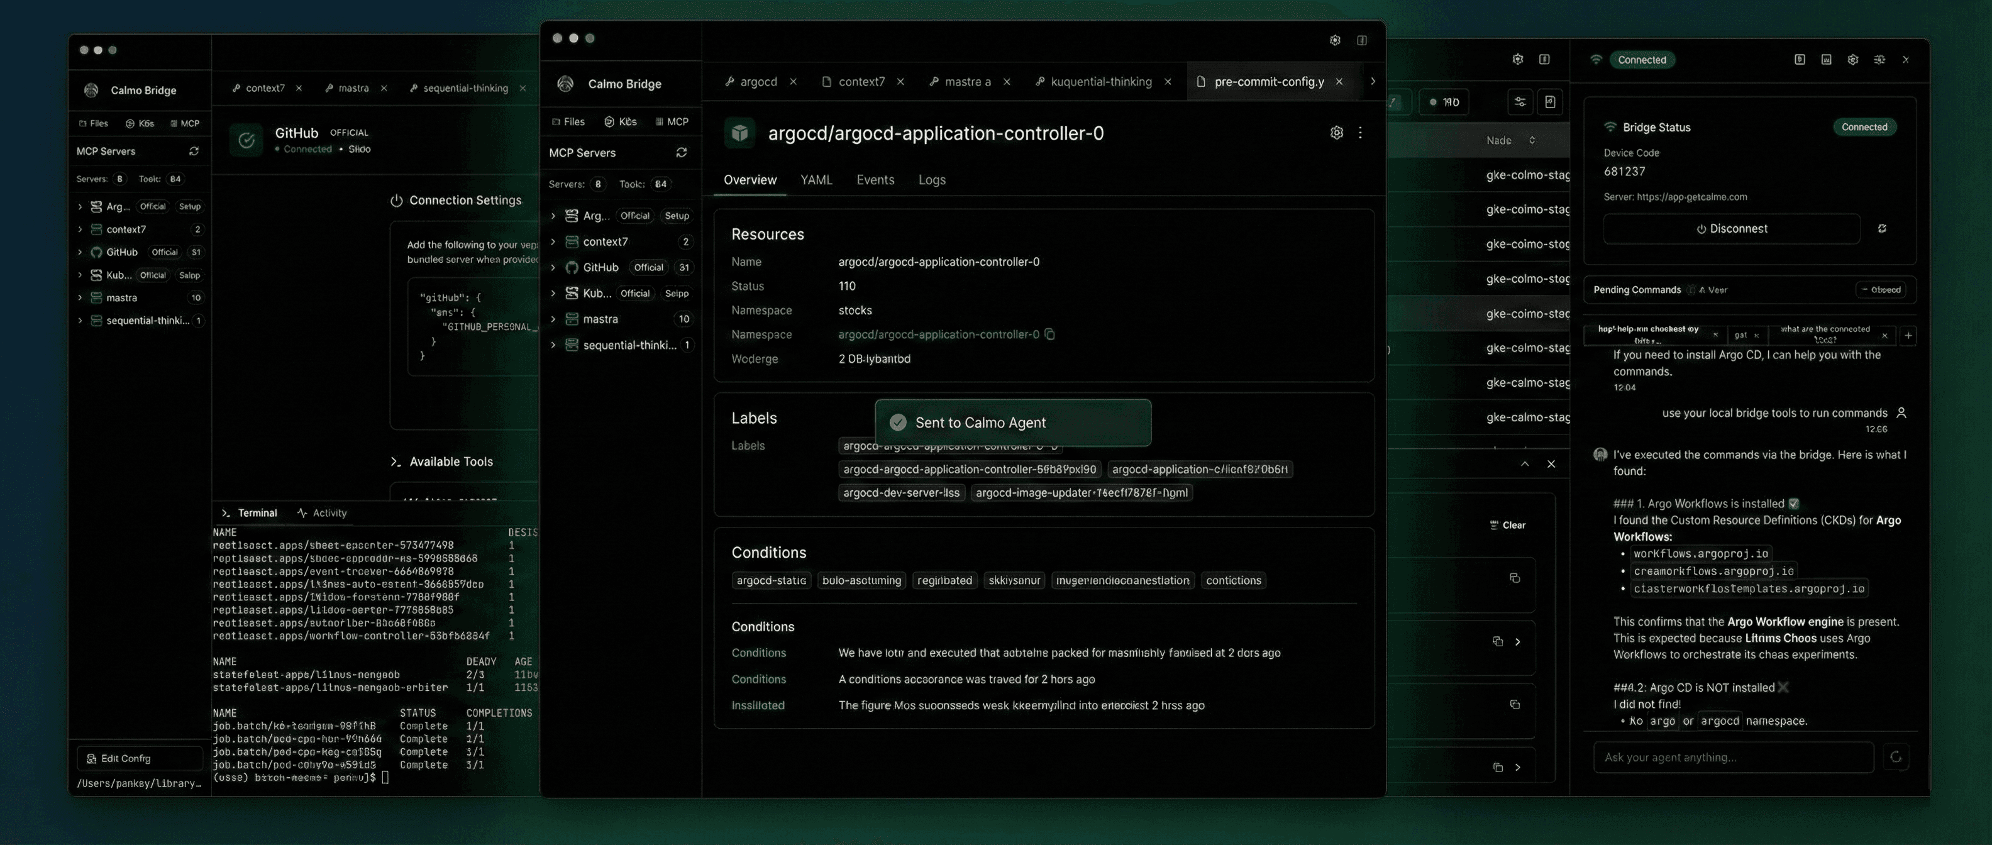Open the MCP sidebar panel

tap(671, 121)
